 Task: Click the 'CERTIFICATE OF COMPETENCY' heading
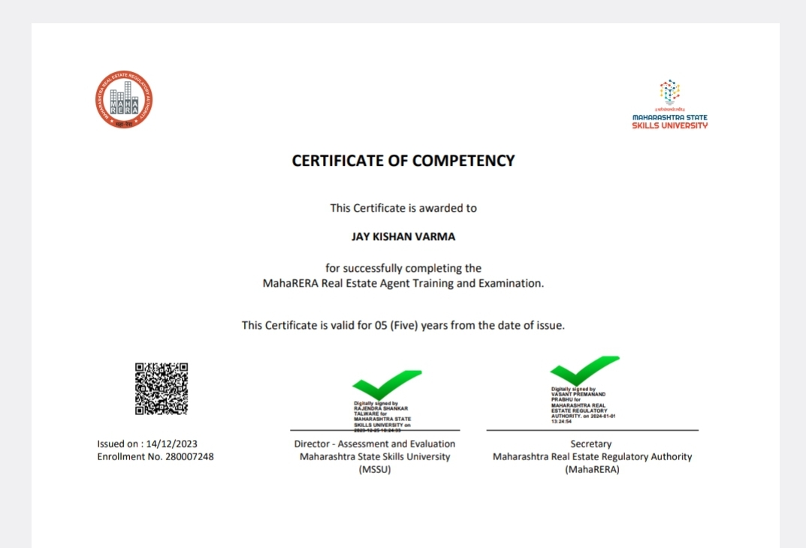[403, 161]
